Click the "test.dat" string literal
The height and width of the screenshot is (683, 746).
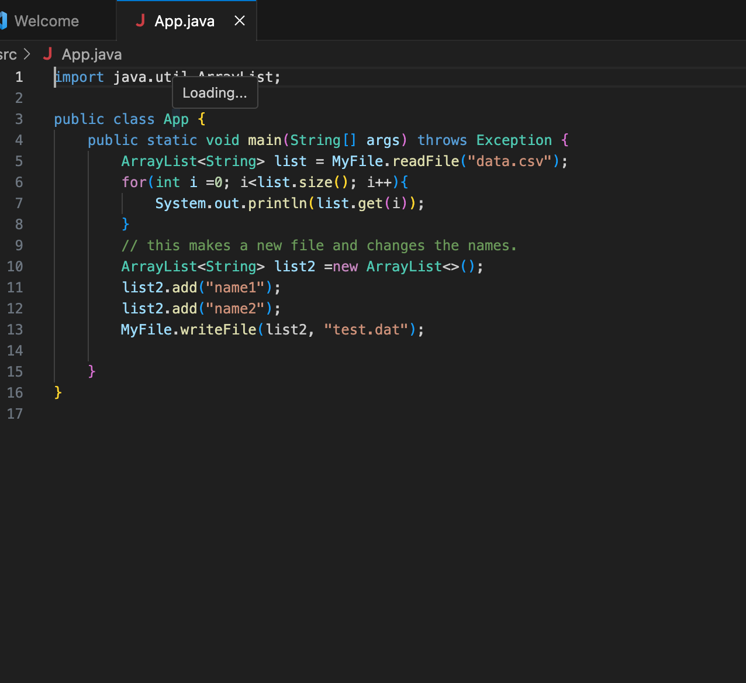pyautogui.click(x=366, y=330)
